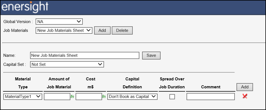The height and width of the screenshot is (110, 266).
Task: Toggle the Spread Over Job Duration checkbox
Action: click(172, 97)
